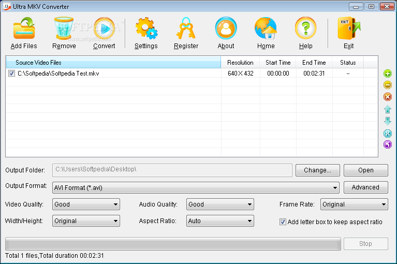Click the blue round side icon beside list
The height and width of the screenshot is (264, 397).
[387, 133]
